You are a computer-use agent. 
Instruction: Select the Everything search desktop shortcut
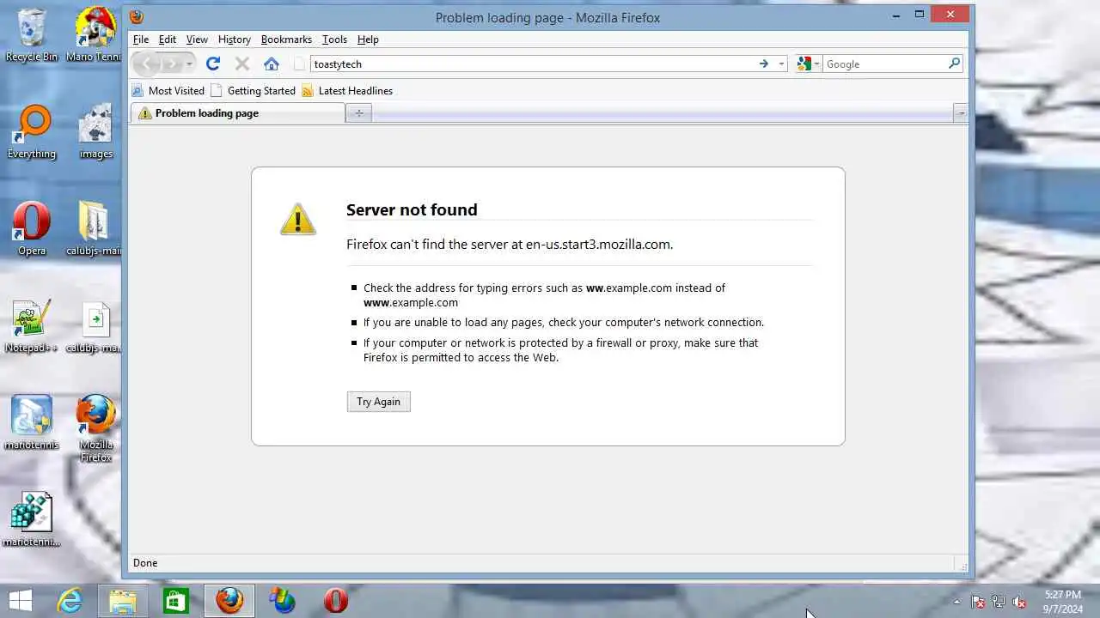(x=32, y=132)
